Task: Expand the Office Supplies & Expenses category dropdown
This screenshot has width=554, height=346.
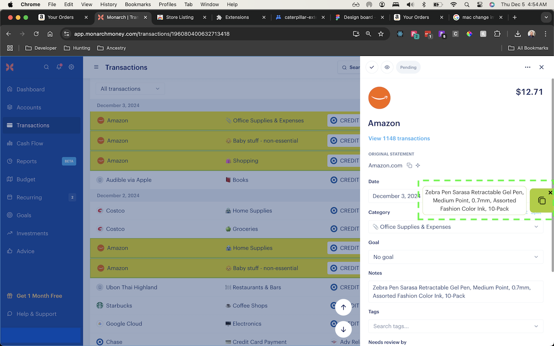Action: 455,226
